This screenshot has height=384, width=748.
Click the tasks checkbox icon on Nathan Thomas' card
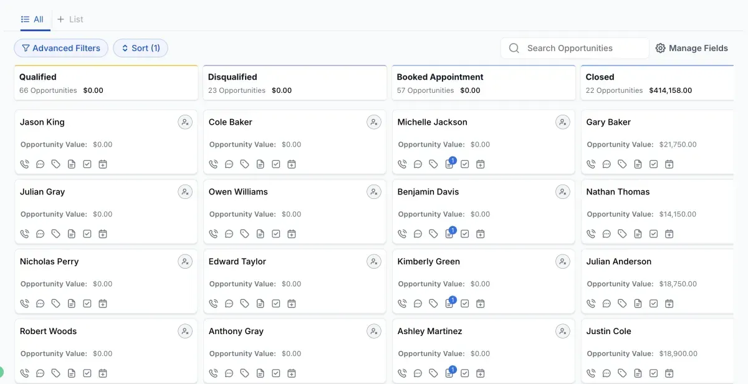click(x=653, y=234)
